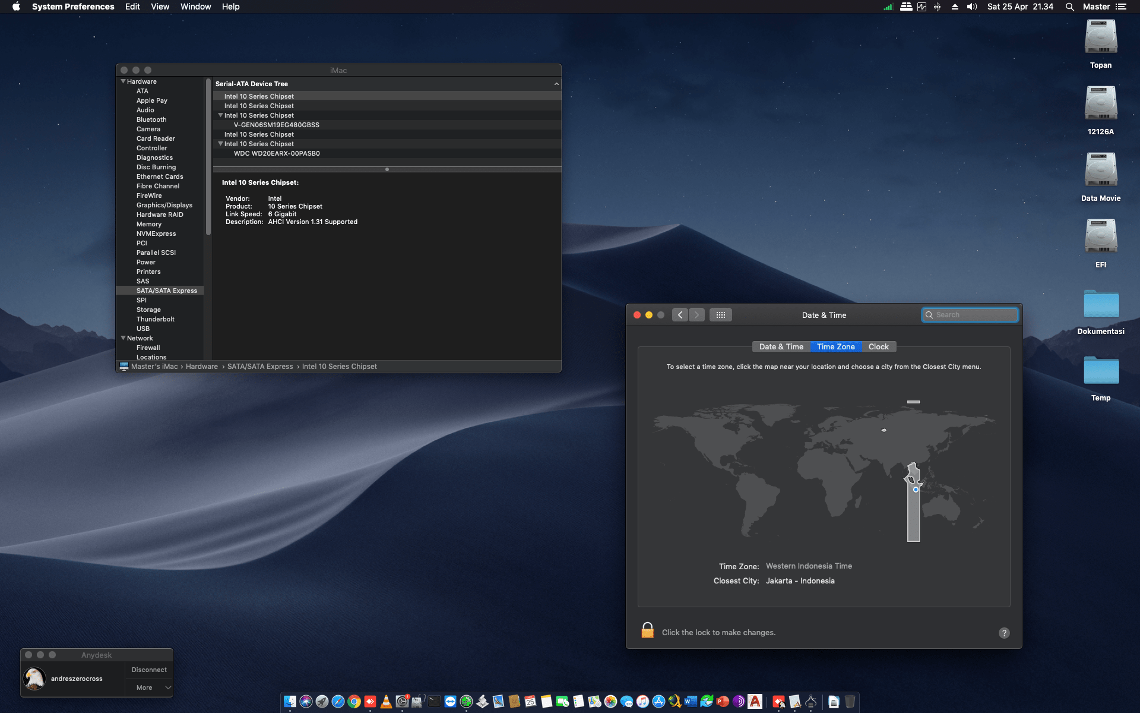1140x713 pixels.
Task: Click the iMac sidebar scrollbar
Action: (x=208, y=157)
